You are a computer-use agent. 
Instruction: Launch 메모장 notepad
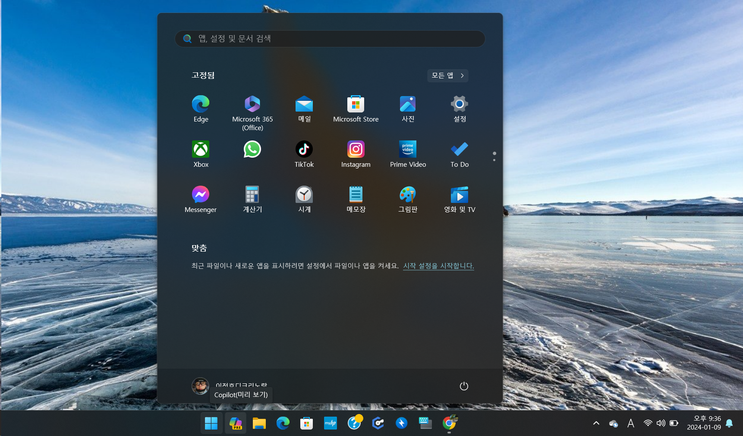click(356, 199)
